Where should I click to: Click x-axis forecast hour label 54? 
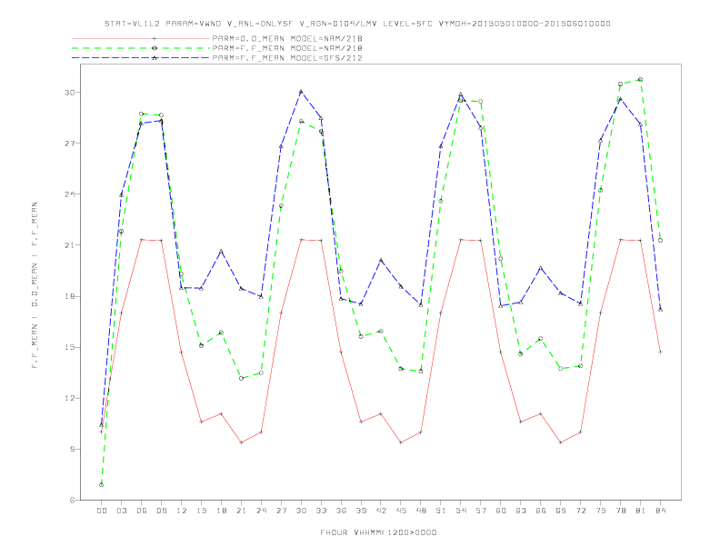pos(461,511)
